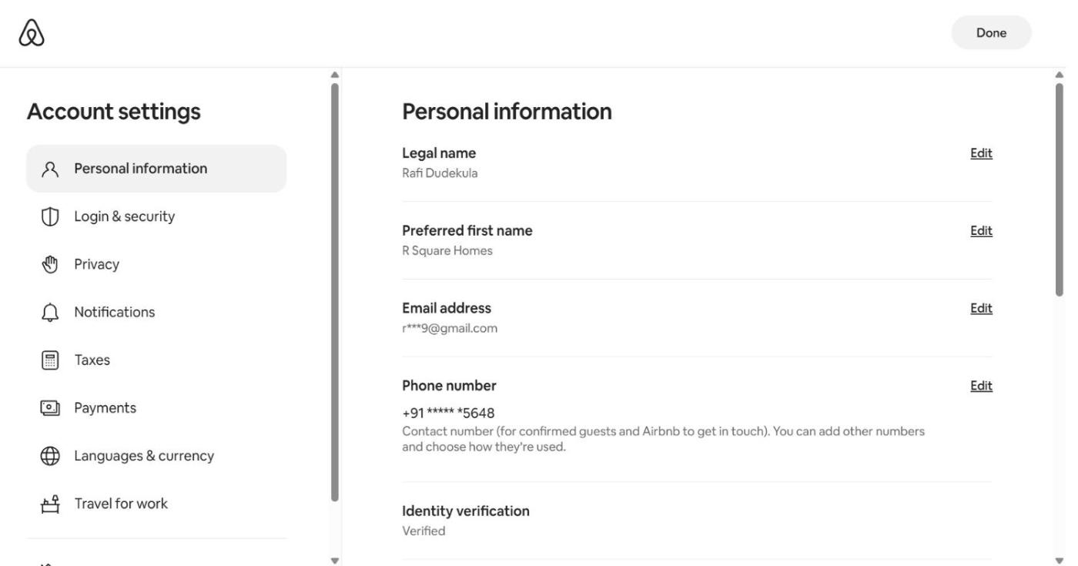Open the Travel for work section
This screenshot has width=1078, height=566.
pyautogui.click(x=120, y=504)
